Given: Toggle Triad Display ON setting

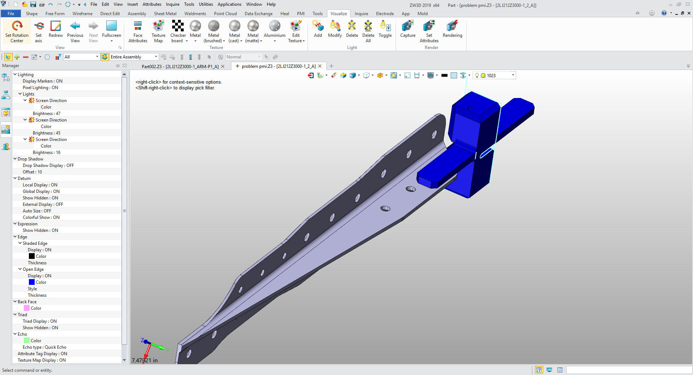Looking at the screenshot, I should point(40,321).
